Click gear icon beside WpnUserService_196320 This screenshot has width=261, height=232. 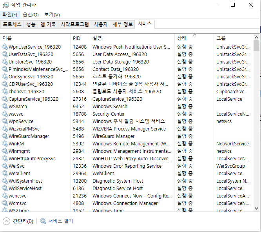coord(5,47)
